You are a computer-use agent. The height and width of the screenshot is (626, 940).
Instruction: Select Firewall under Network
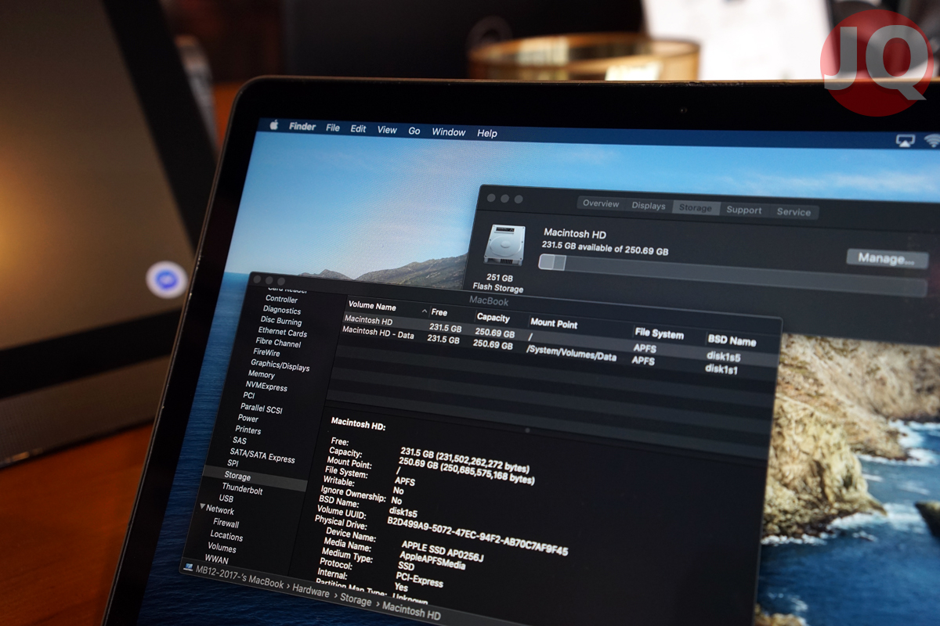(x=226, y=523)
